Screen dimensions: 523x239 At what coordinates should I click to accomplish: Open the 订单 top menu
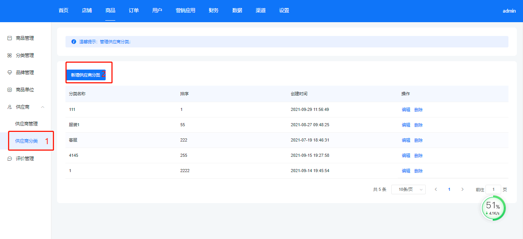click(134, 11)
